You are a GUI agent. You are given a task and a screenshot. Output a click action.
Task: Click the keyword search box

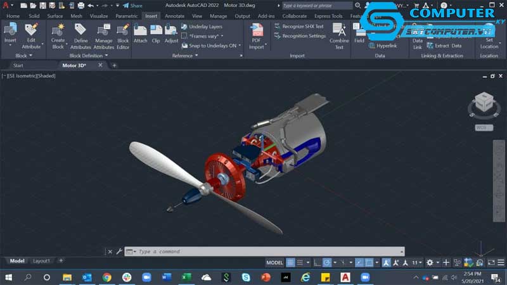coord(318,6)
